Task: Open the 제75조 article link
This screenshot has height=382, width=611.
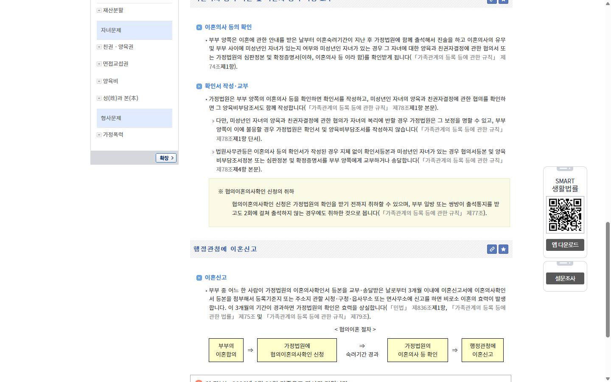Action: 247,317
